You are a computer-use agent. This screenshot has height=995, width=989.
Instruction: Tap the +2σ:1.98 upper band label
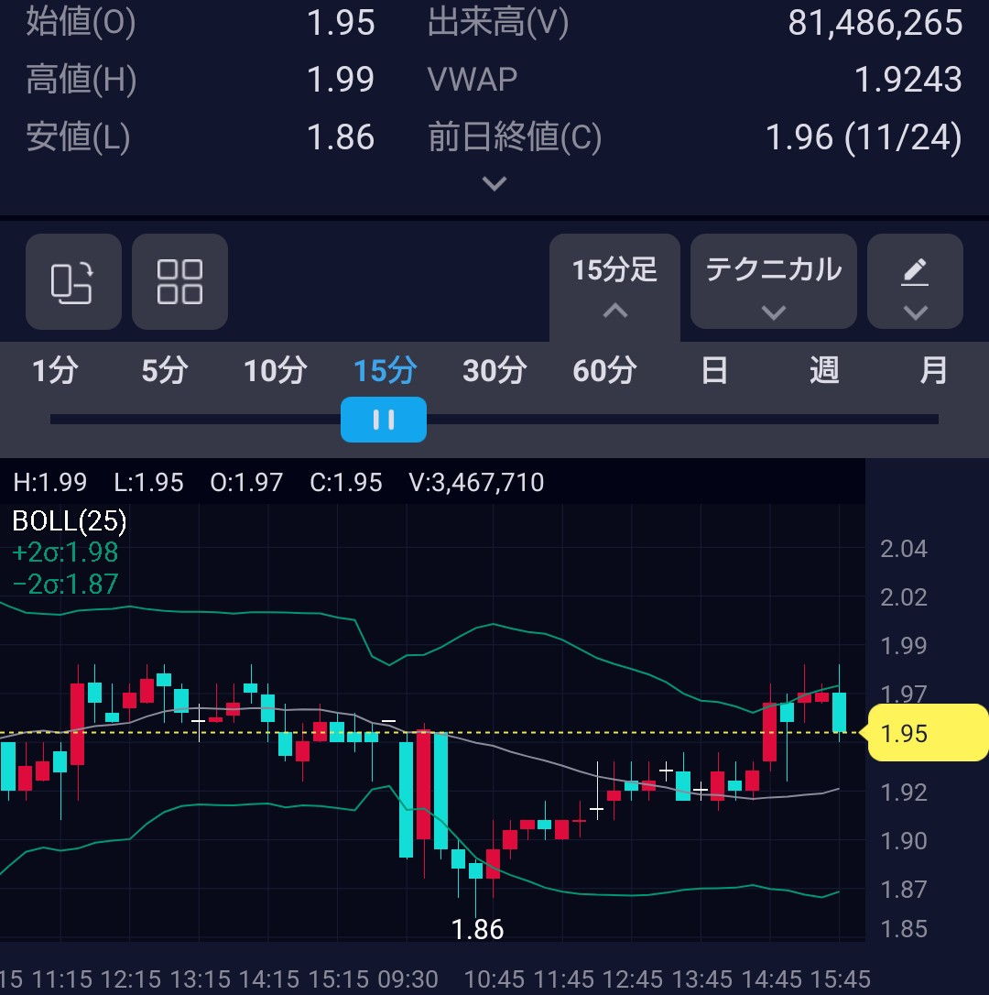coord(65,552)
